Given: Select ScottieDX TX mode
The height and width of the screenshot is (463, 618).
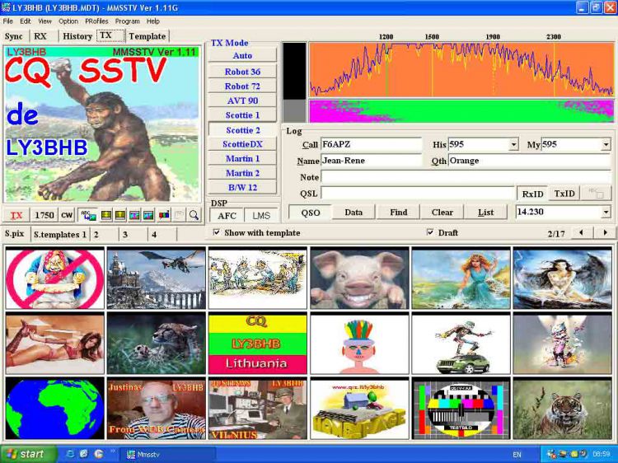Looking at the screenshot, I should (242, 144).
